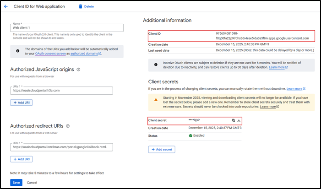Image resolution: width=321 pixels, height=189 pixels.
Task: Edit JavaScript origin URI oasiscloudportal.h3c.com
Action: click(x=61, y=91)
